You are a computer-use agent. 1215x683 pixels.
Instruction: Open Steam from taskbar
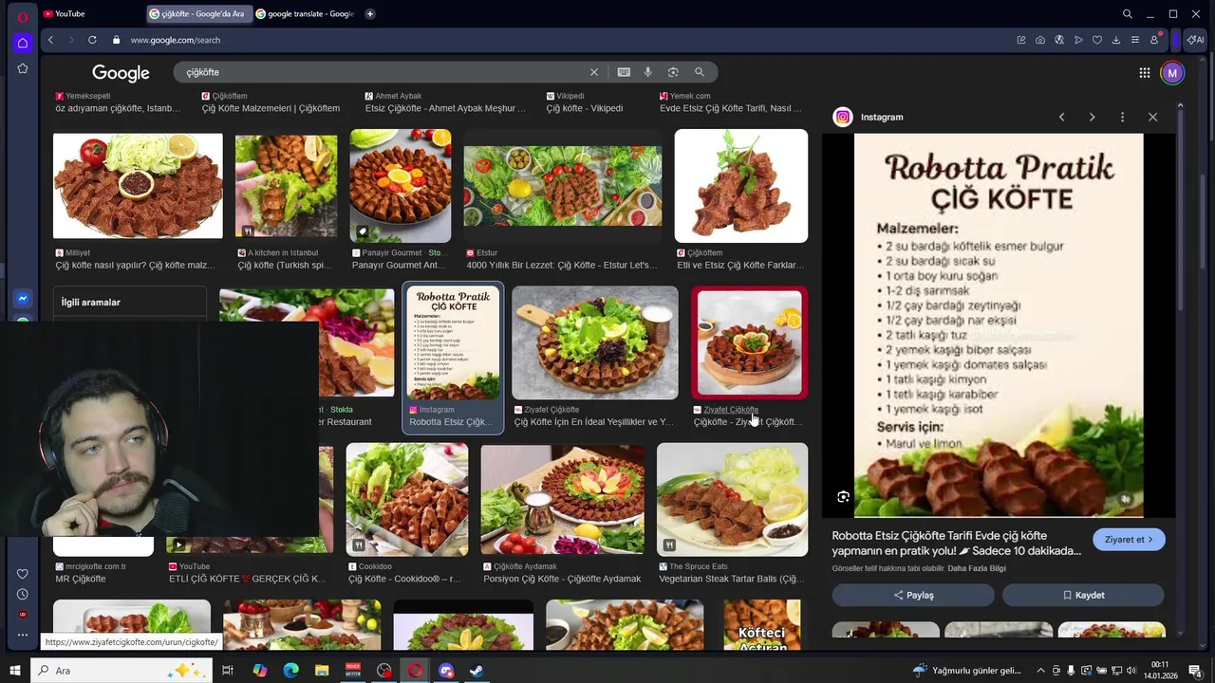(477, 671)
